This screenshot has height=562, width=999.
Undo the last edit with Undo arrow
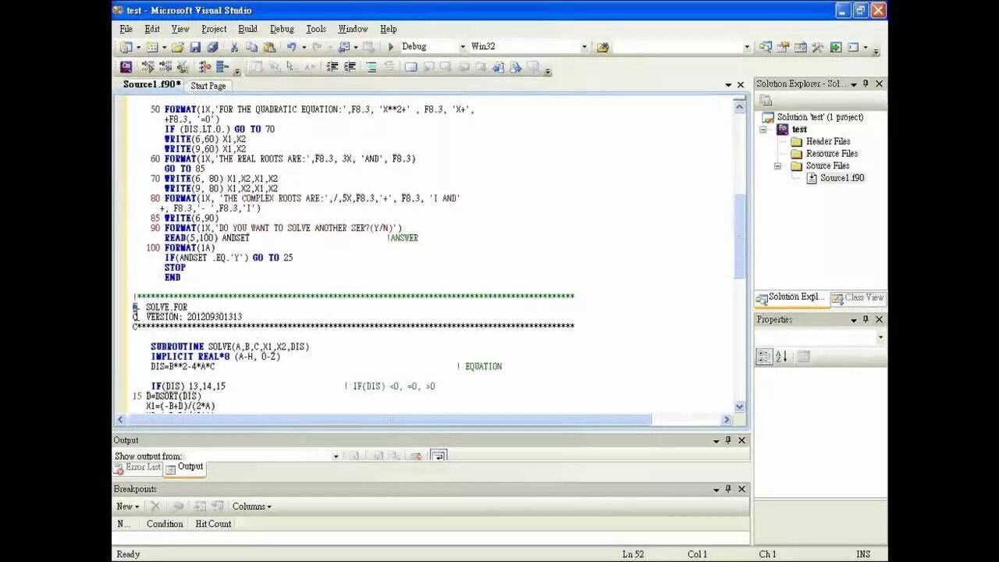point(291,47)
